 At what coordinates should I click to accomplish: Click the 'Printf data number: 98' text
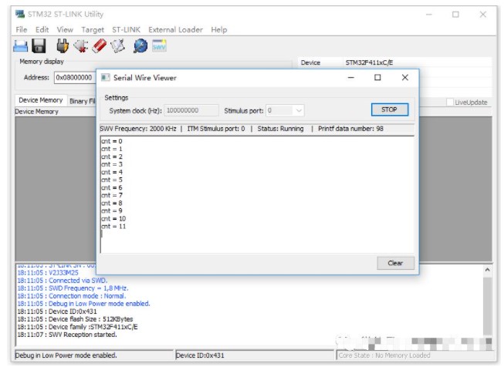(350, 129)
